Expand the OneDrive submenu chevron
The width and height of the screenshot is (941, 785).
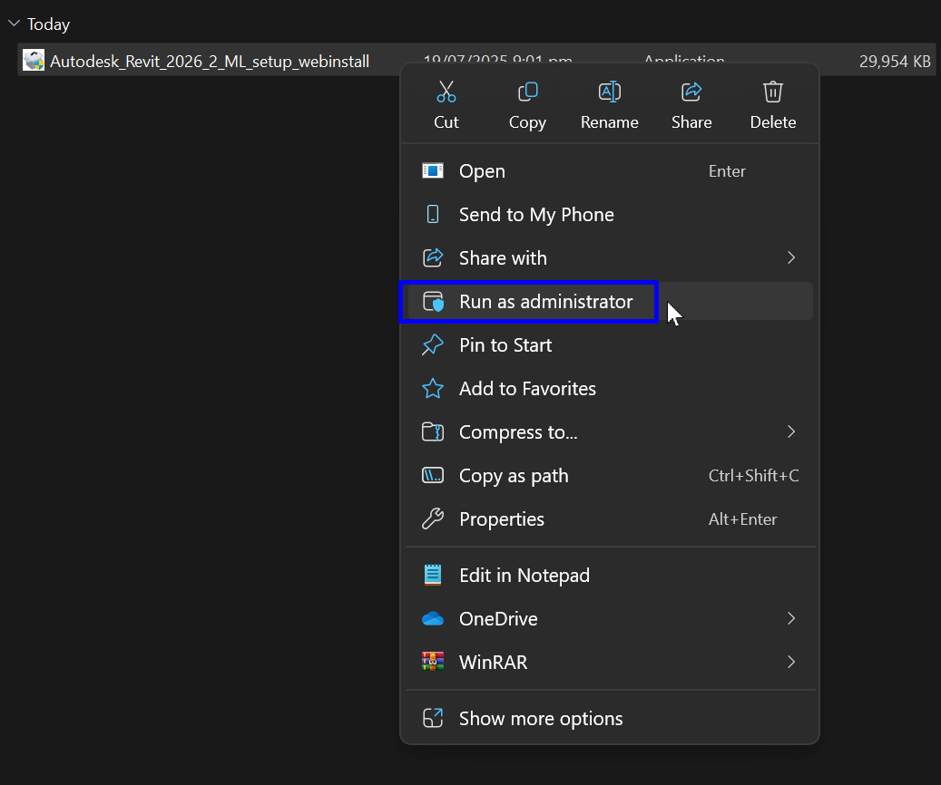click(789, 618)
